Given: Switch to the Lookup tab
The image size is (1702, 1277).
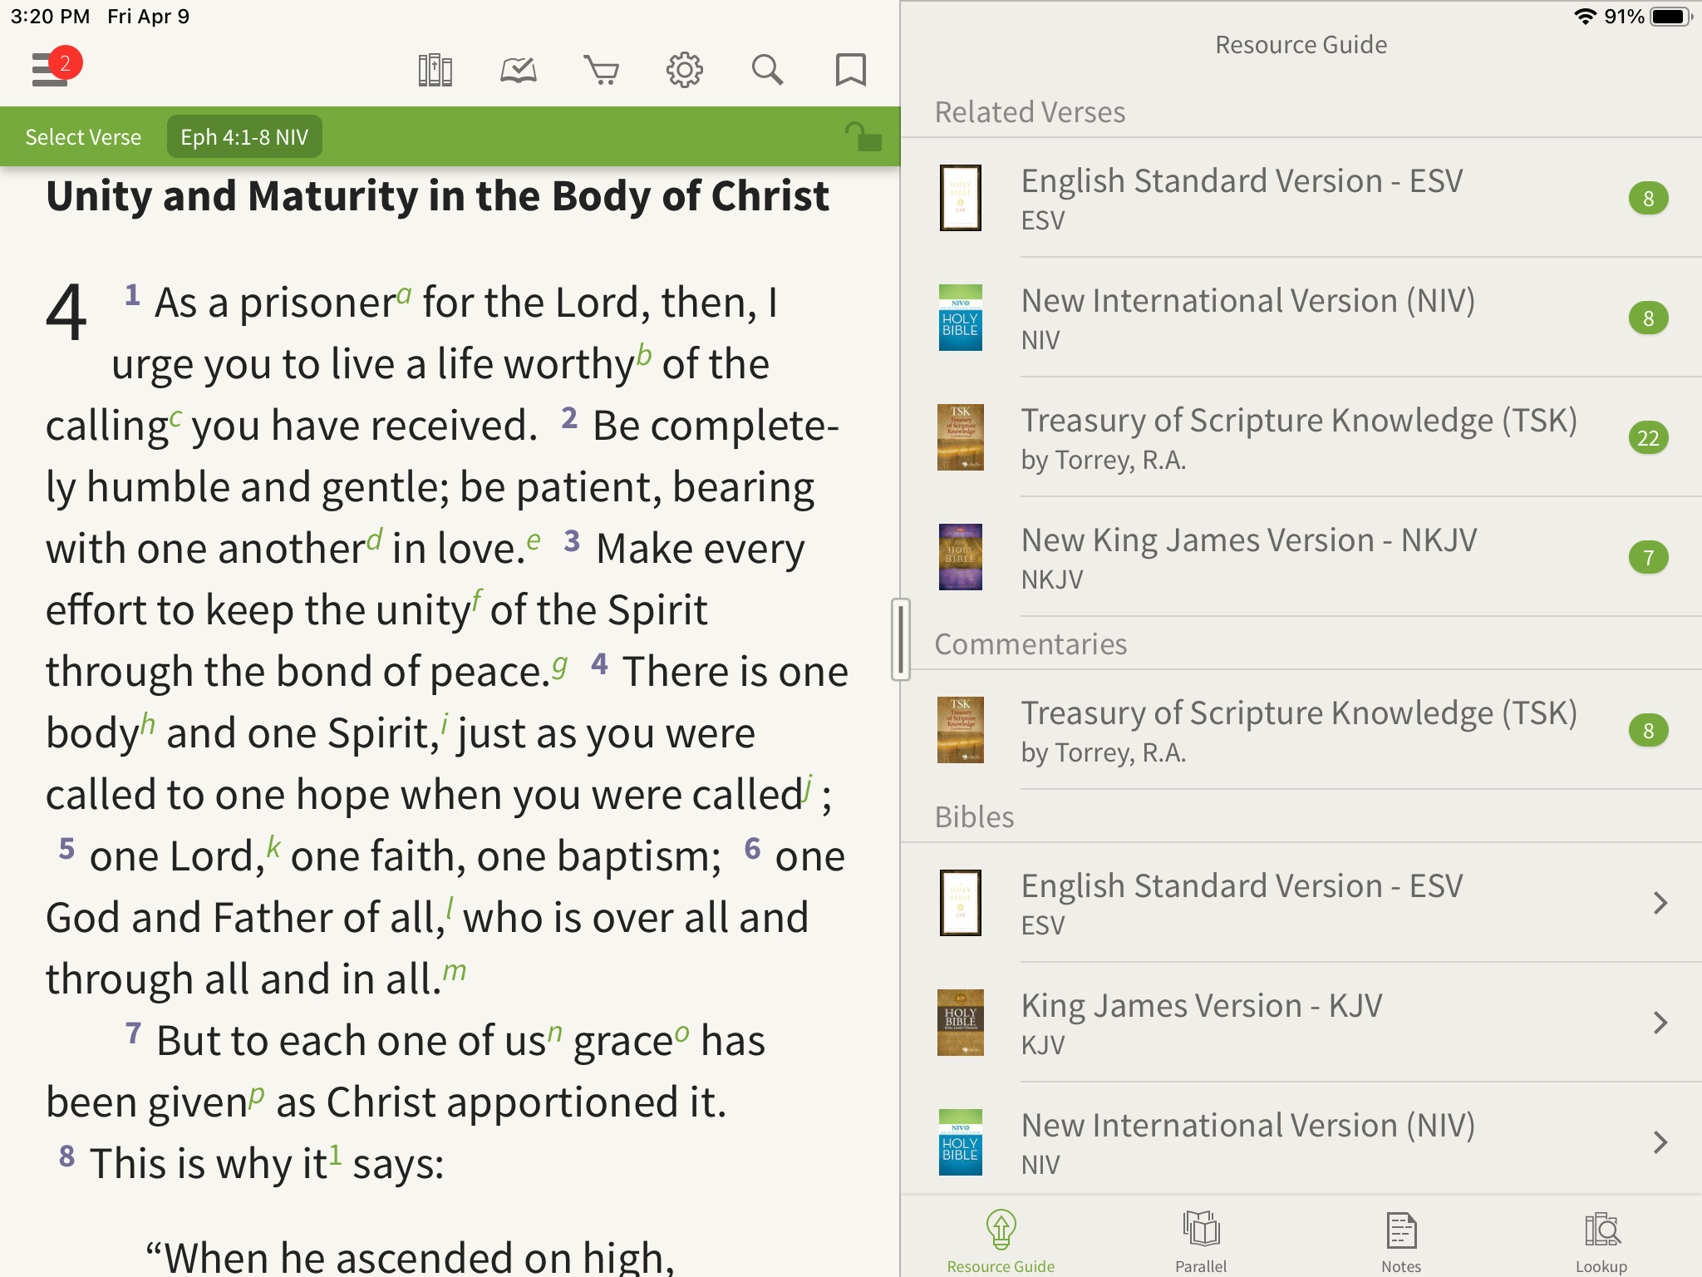Looking at the screenshot, I should 1601,1240.
